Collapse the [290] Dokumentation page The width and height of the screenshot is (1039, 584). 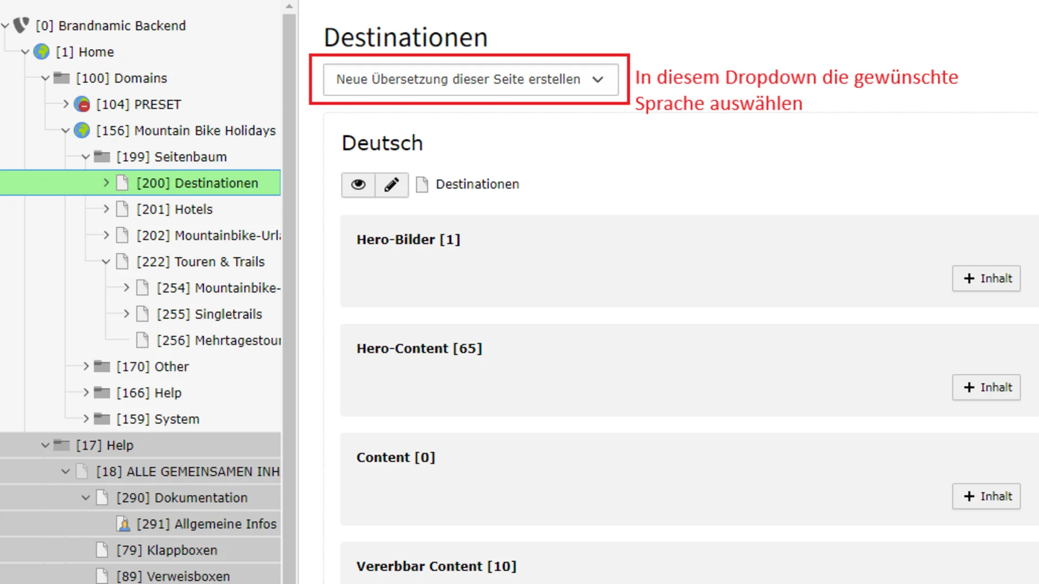point(86,498)
